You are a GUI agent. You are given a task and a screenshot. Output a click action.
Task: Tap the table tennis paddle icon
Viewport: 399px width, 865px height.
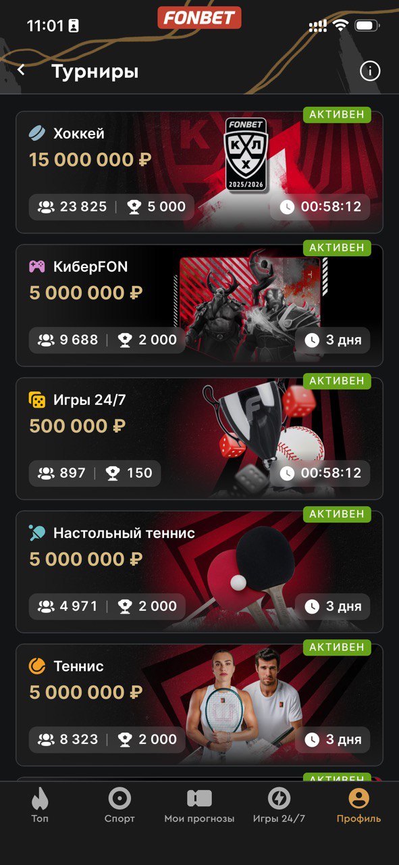coord(37,533)
